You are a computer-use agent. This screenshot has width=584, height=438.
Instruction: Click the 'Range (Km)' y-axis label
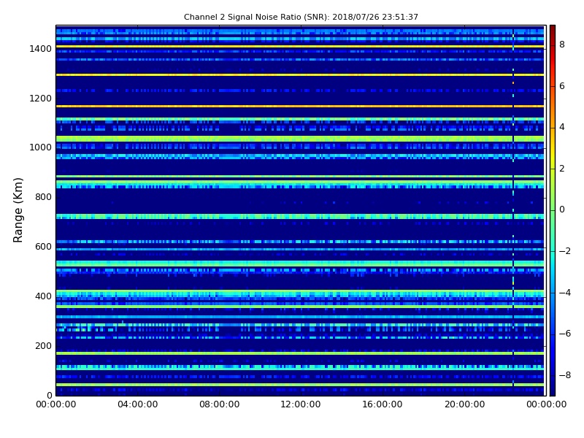[x=18, y=210]
